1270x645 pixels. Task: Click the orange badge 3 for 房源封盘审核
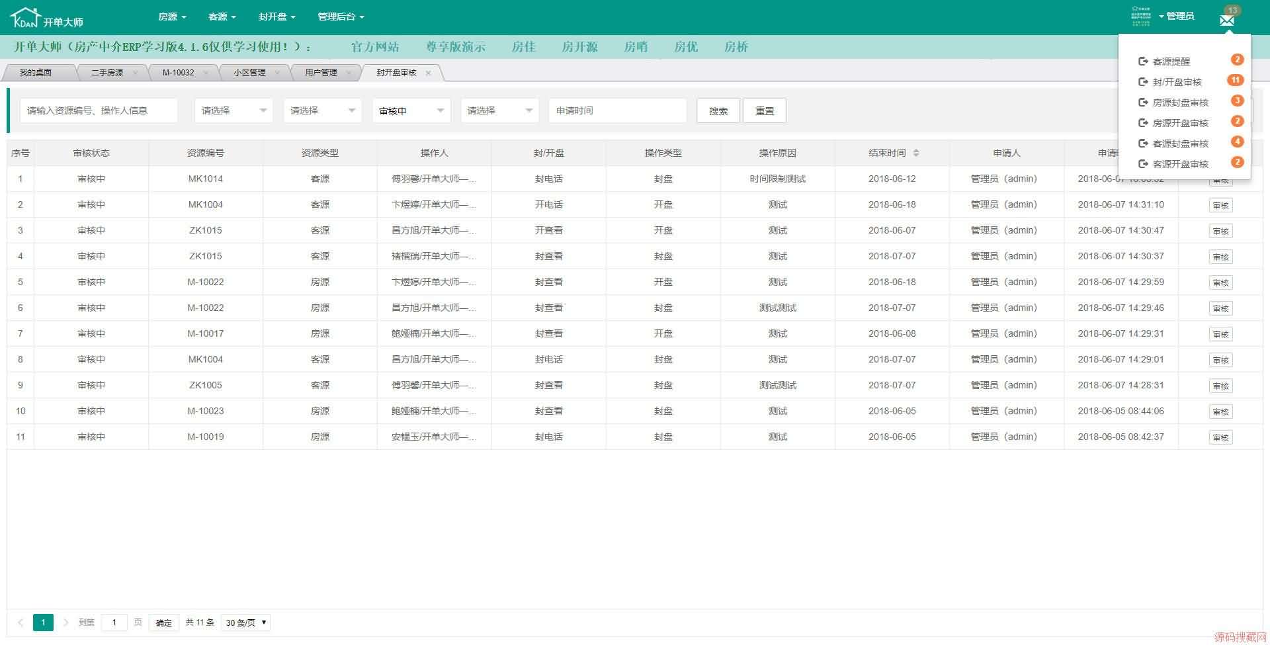tap(1237, 101)
